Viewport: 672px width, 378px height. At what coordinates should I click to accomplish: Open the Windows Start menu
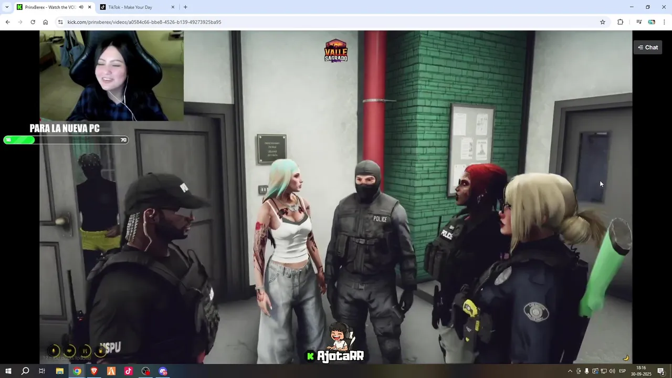coord(8,371)
